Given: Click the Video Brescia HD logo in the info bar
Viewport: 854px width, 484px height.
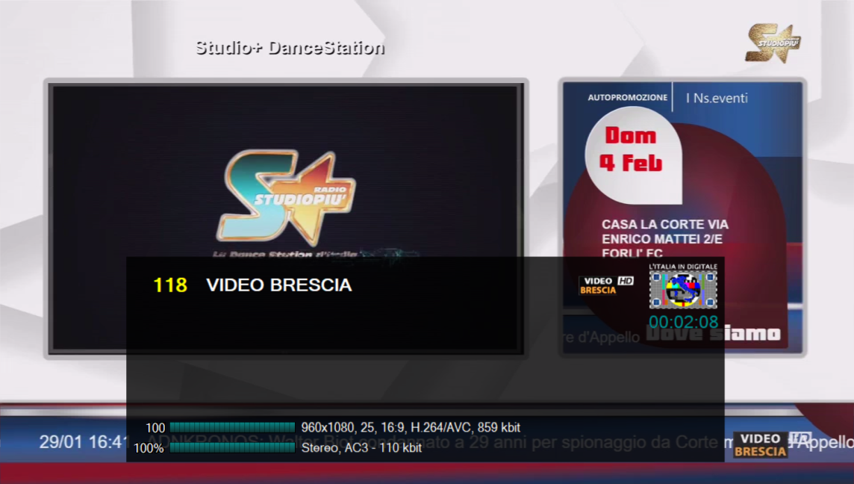Looking at the screenshot, I should coord(606,285).
